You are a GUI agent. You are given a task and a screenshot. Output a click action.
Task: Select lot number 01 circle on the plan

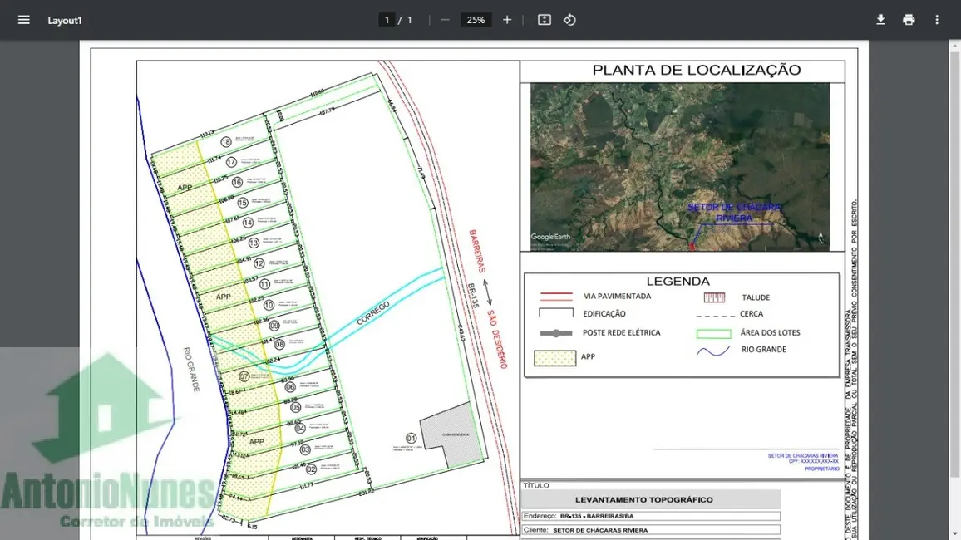[411, 438]
